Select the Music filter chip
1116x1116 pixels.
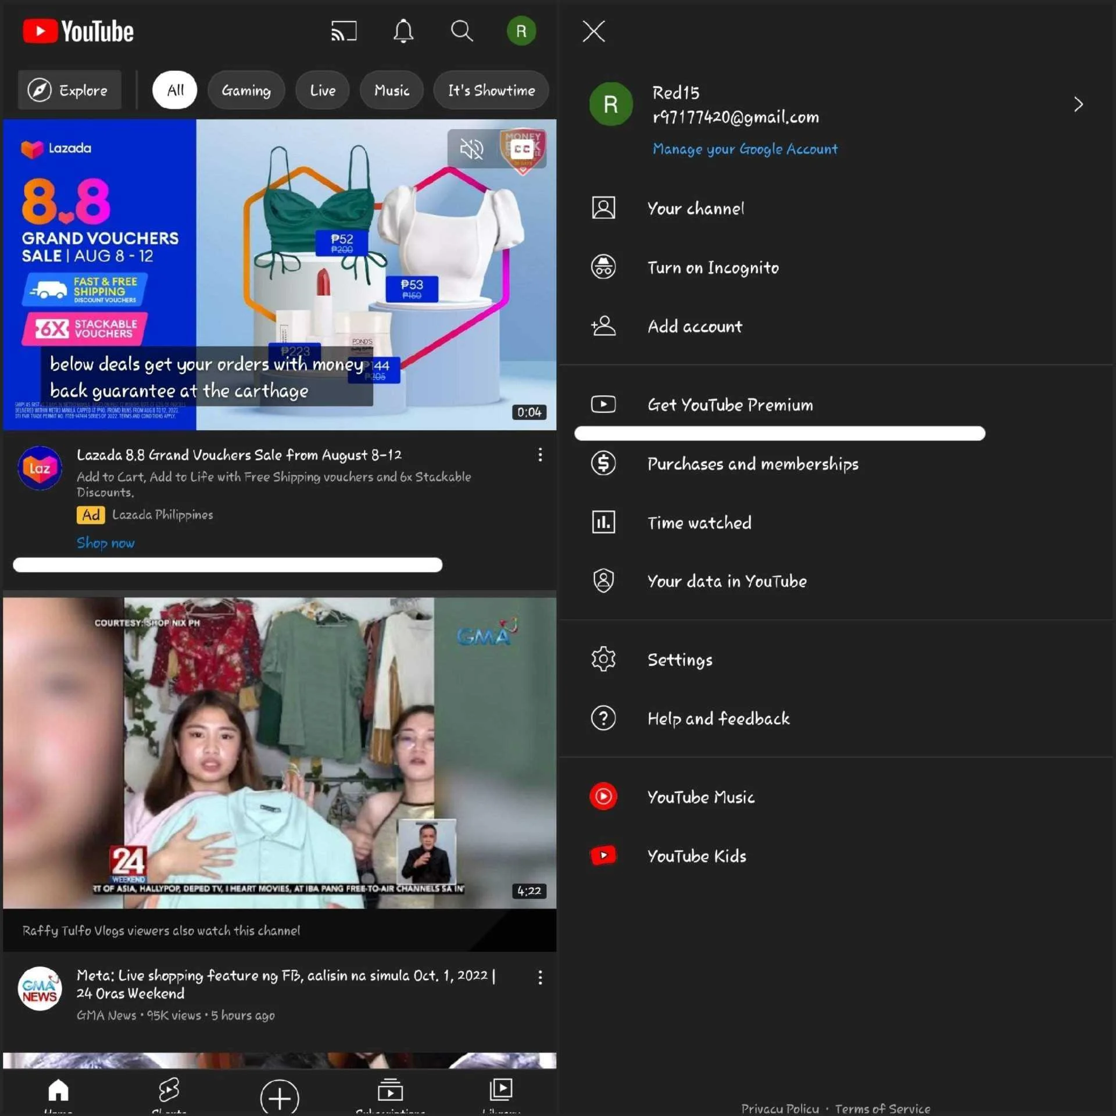(392, 90)
